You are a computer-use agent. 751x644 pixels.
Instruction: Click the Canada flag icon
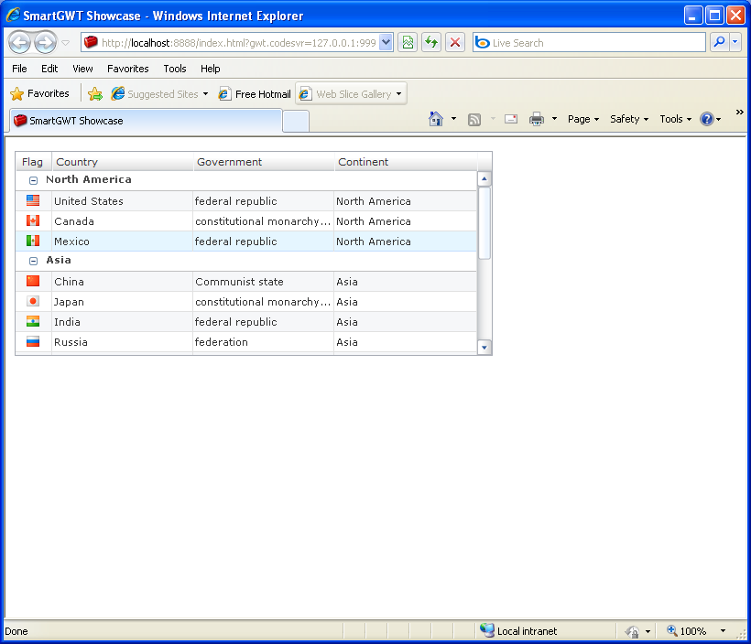[33, 220]
